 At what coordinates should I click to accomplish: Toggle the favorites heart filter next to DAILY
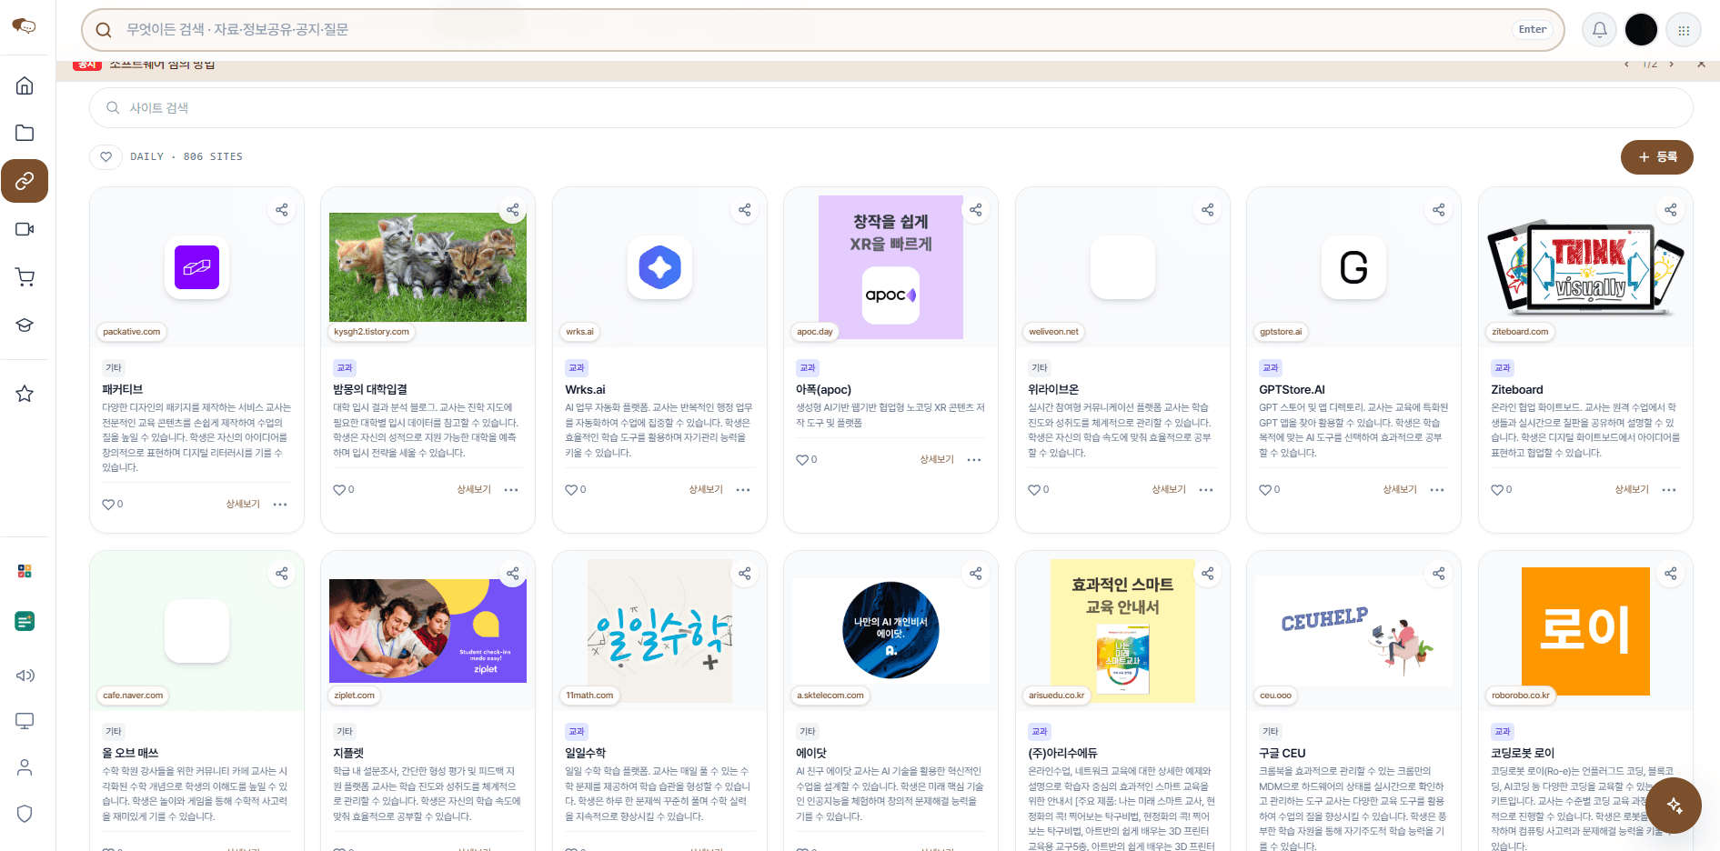[106, 156]
